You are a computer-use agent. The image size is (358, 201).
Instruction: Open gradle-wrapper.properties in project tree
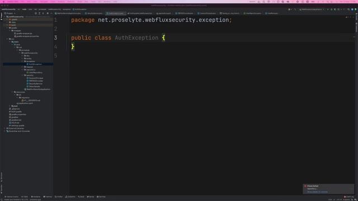pyautogui.click(x=27, y=36)
